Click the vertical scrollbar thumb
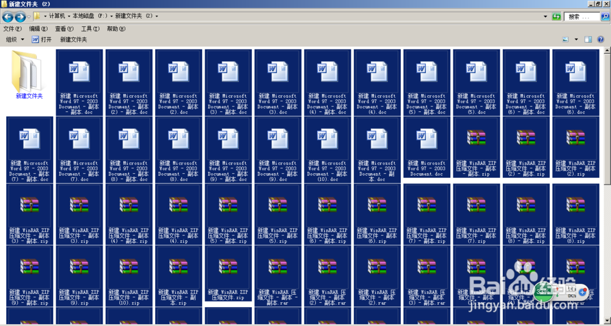This screenshot has height=326, width=611. 607,119
